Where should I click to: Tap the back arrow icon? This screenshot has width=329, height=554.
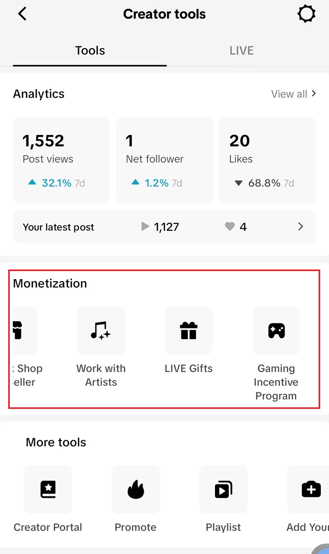(22, 14)
